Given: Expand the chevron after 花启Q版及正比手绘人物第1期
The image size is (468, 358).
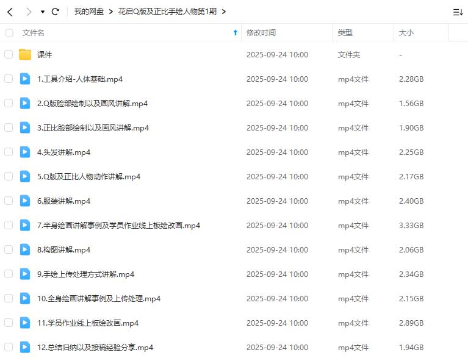Looking at the screenshot, I should point(224,12).
